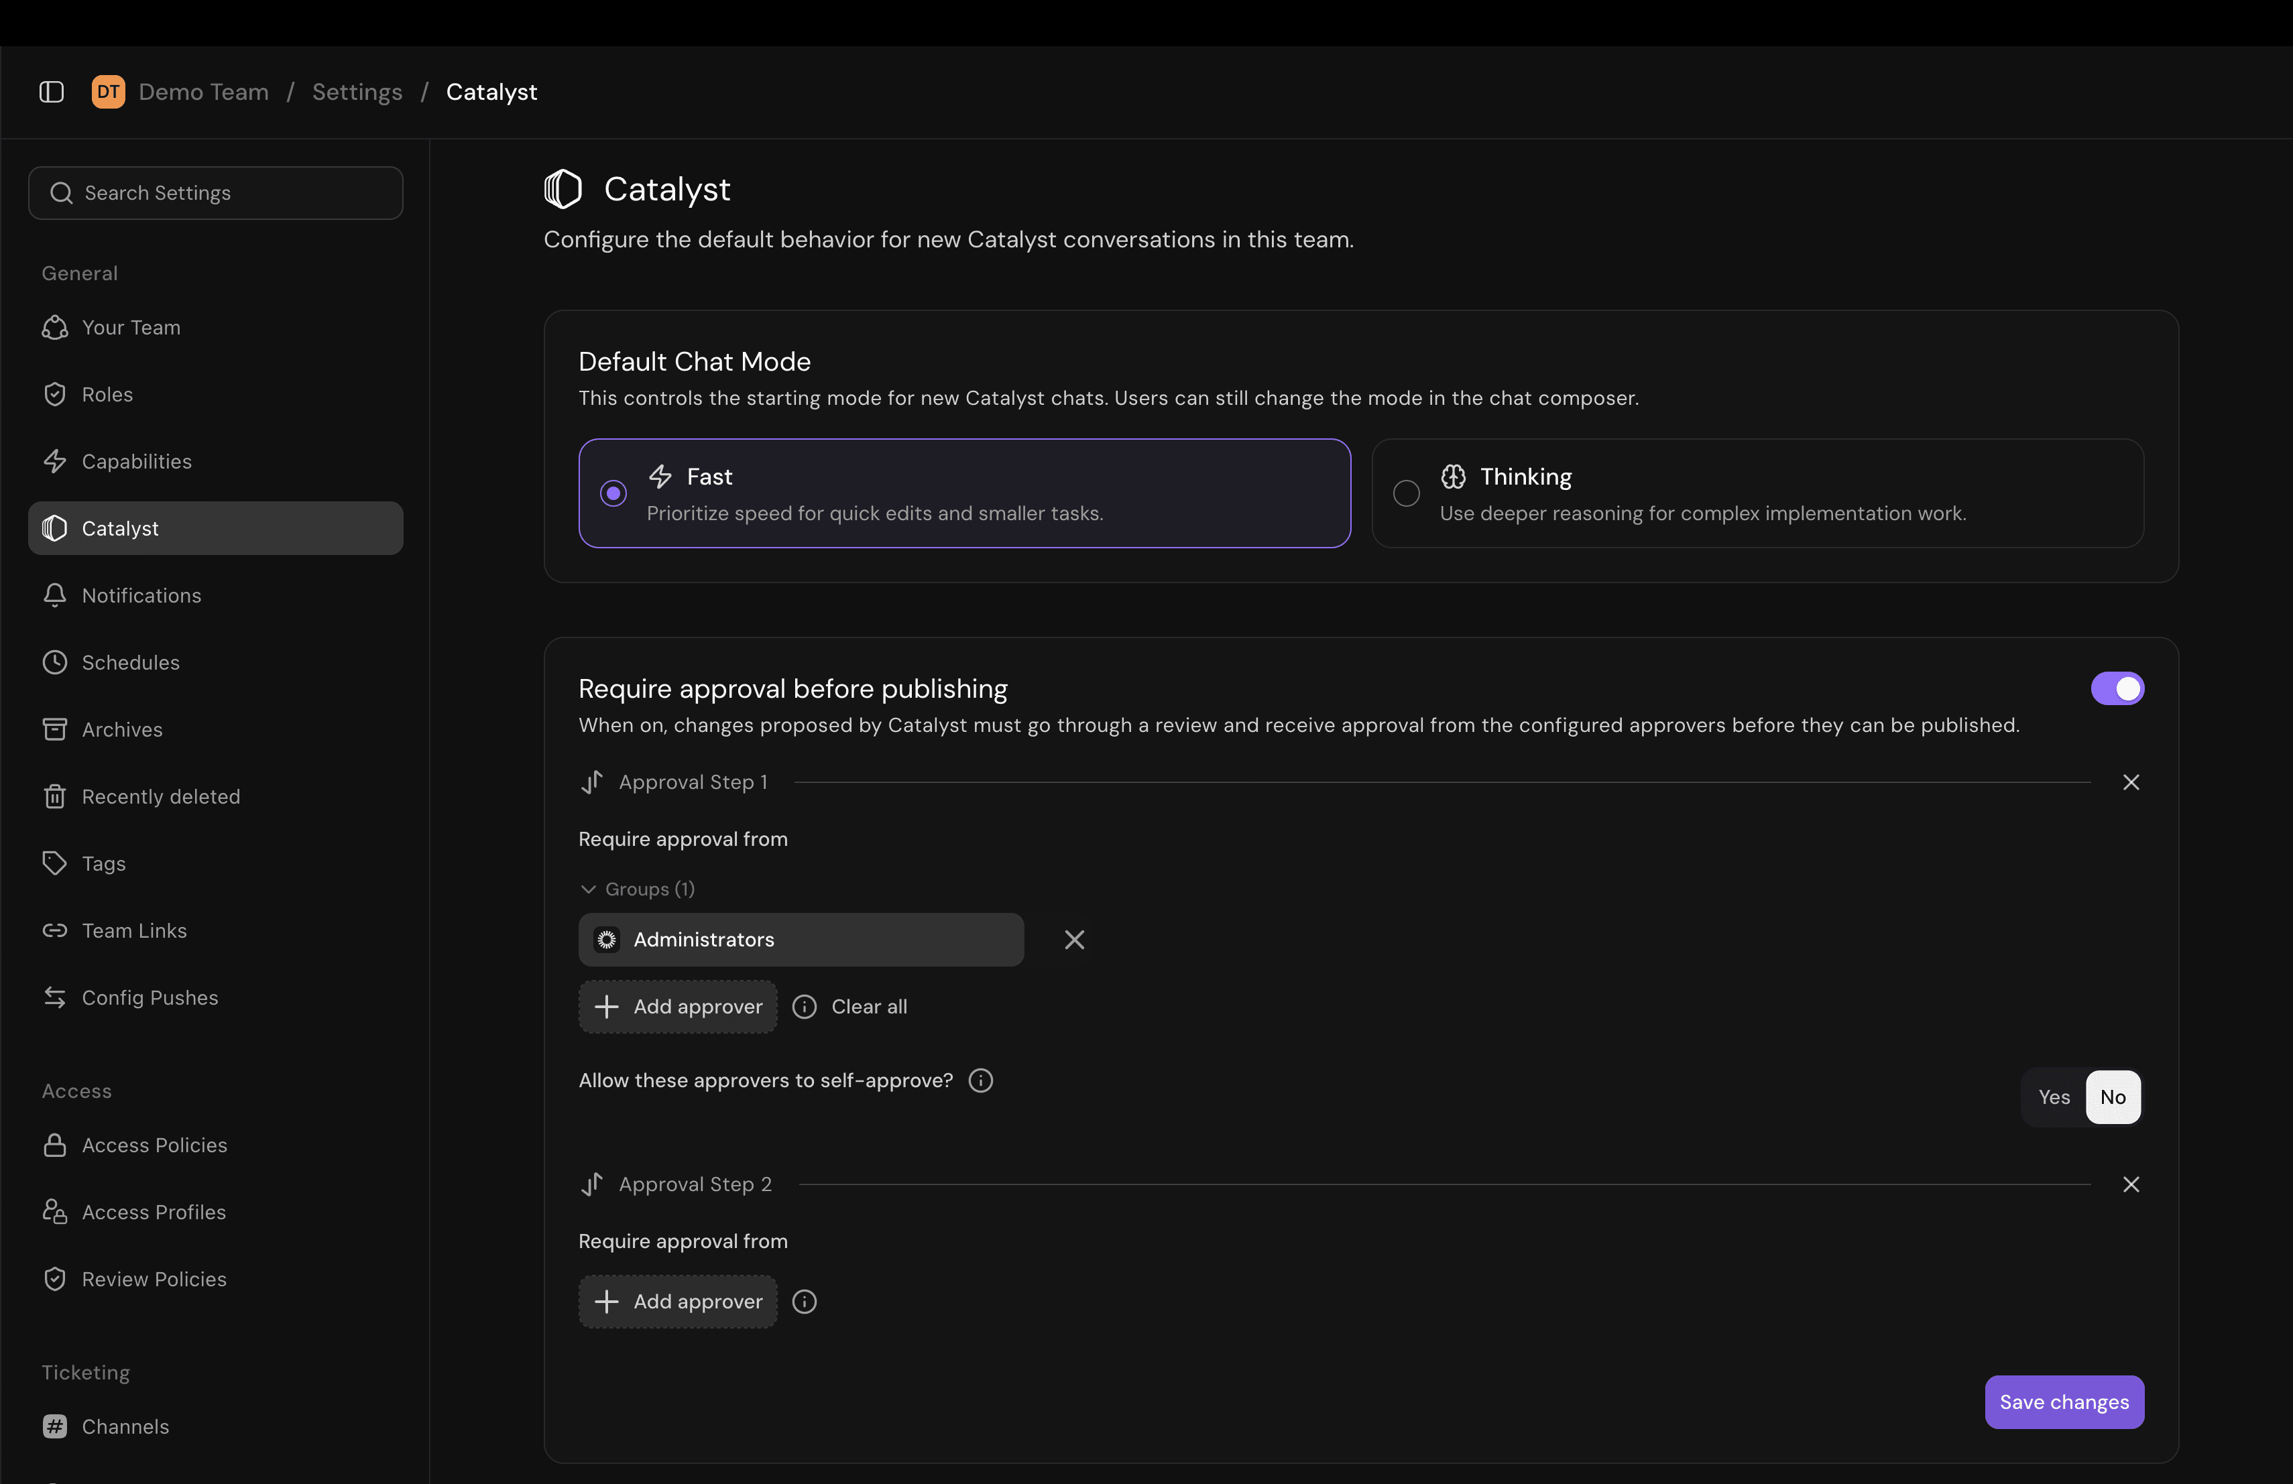Toggle the sidebar panel icon
The width and height of the screenshot is (2293, 1484).
pos(51,91)
